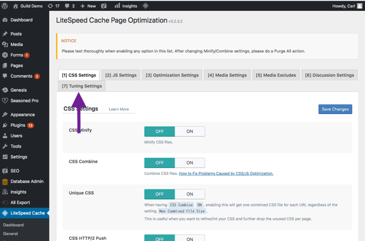
Task: Click the Appearance paintbrush icon
Action: pyautogui.click(x=5, y=115)
